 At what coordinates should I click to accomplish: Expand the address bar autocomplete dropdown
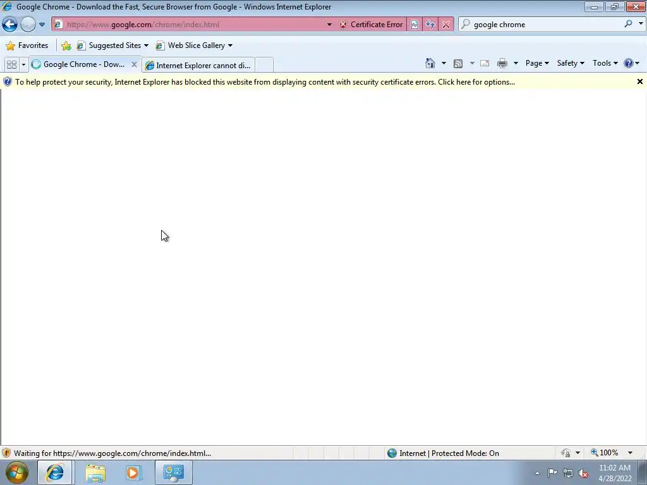pos(329,25)
